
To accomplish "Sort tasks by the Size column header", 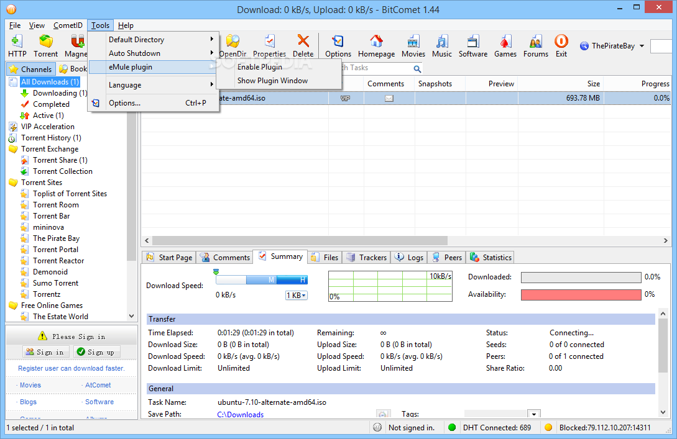I will tap(560, 84).
